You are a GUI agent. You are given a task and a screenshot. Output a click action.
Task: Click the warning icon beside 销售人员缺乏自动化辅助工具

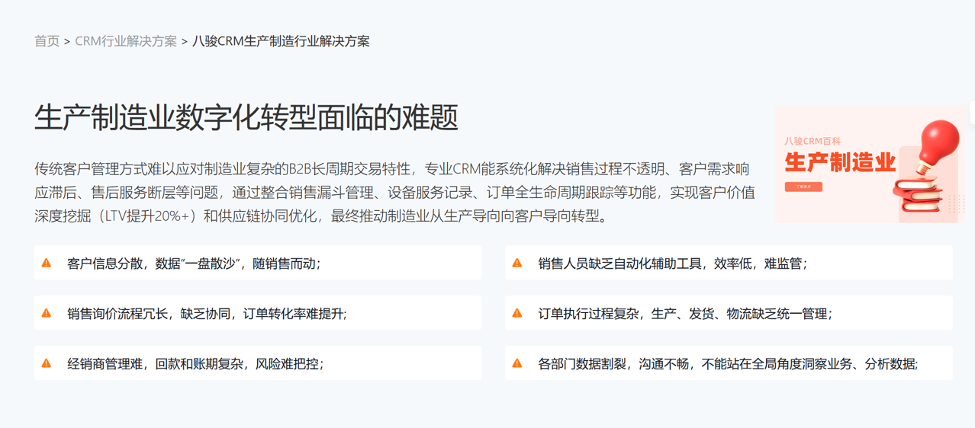coord(517,264)
